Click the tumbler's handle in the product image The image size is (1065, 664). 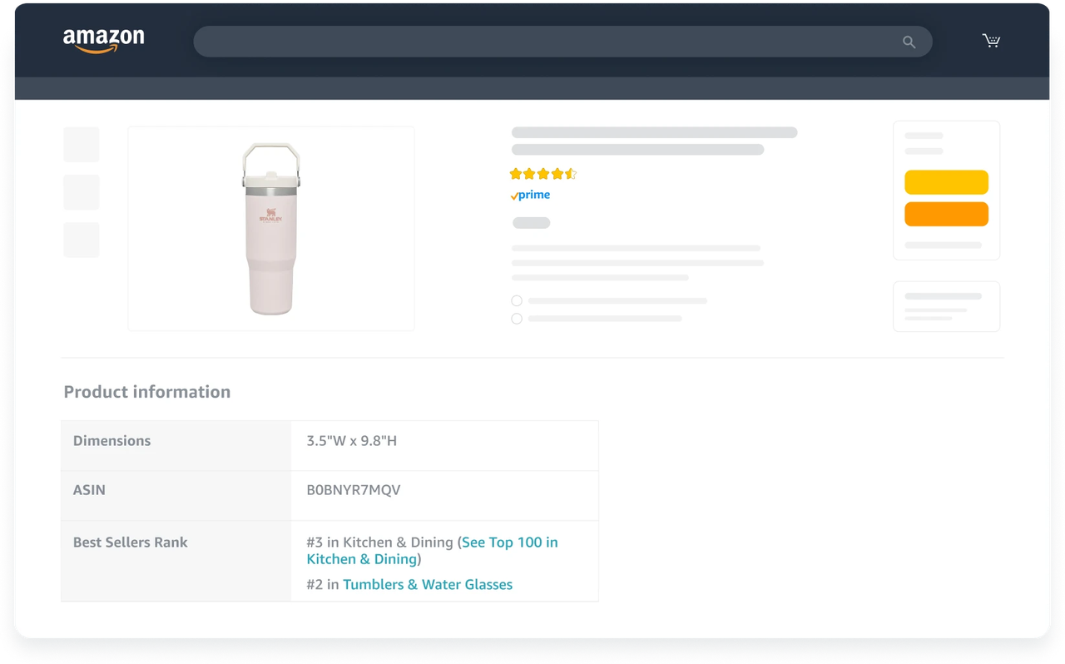pos(271,156)
